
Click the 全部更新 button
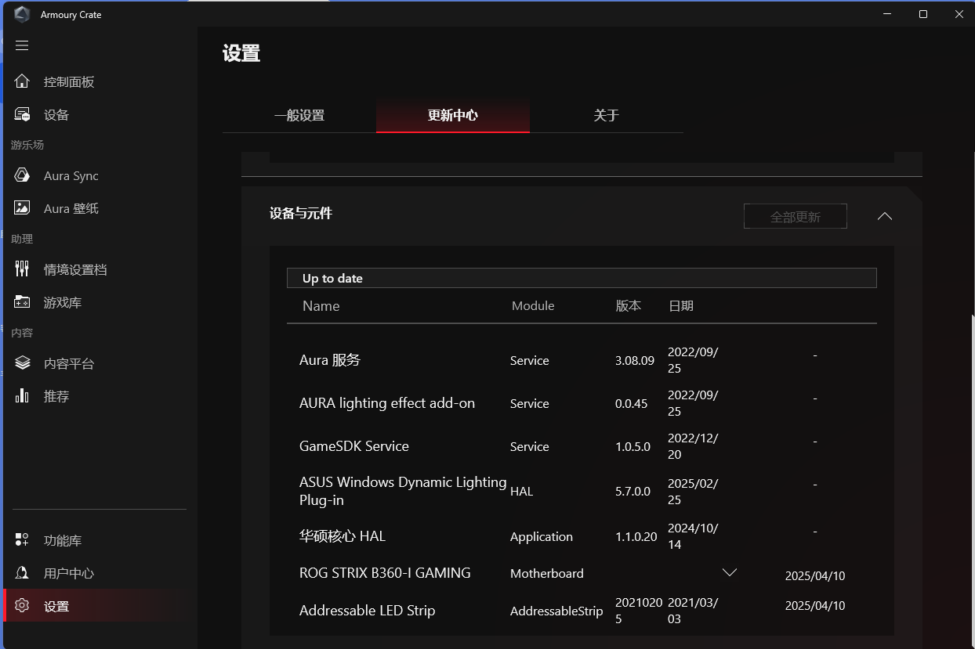(795, 217)
